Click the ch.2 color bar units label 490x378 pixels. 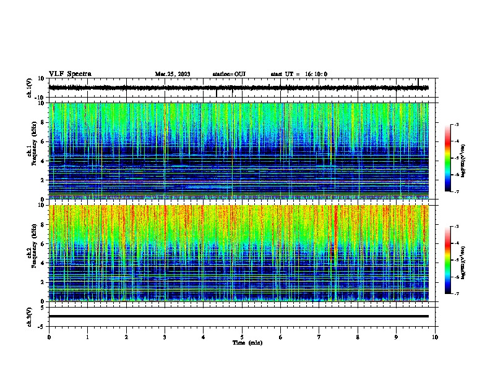pyautogui.click(x=463, y=262)
